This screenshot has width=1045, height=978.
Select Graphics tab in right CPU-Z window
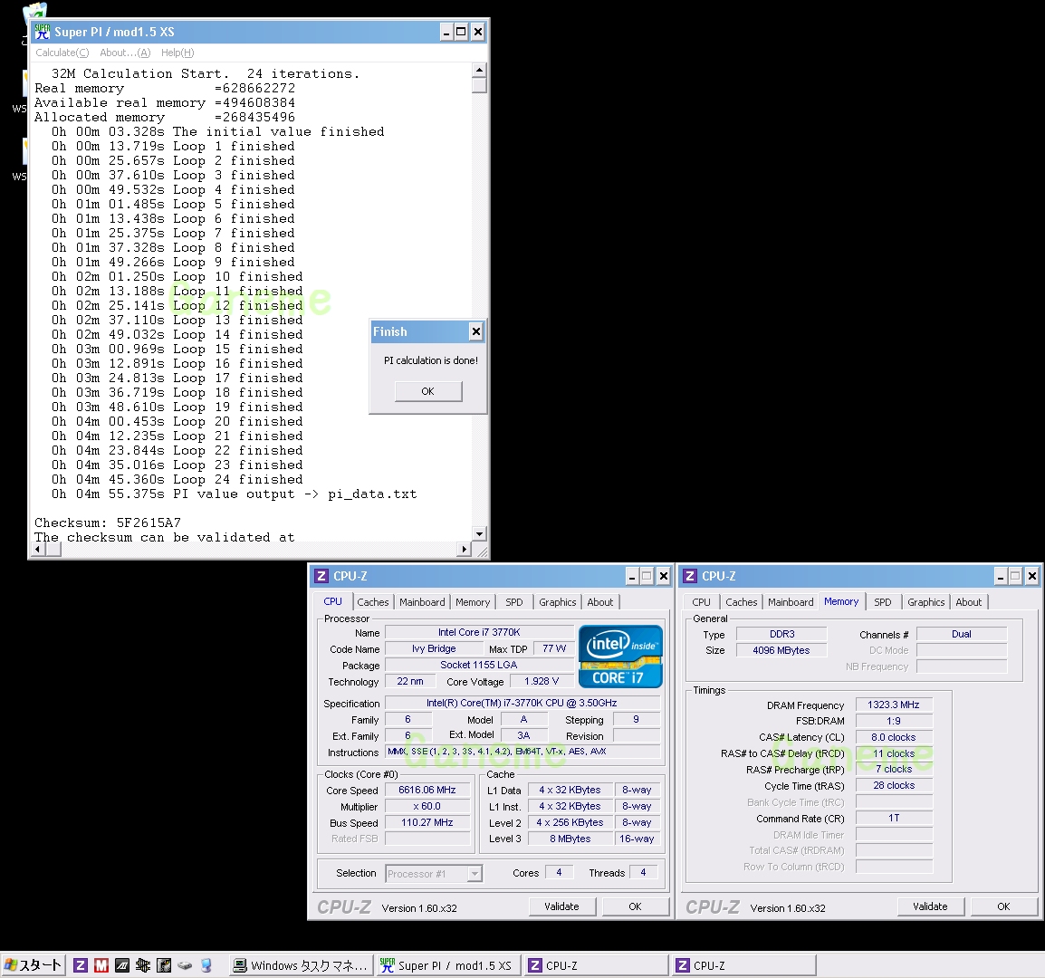click(x=925, y=602)
